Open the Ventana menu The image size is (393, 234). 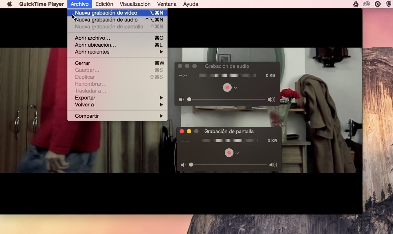click(x=167, y=4)
